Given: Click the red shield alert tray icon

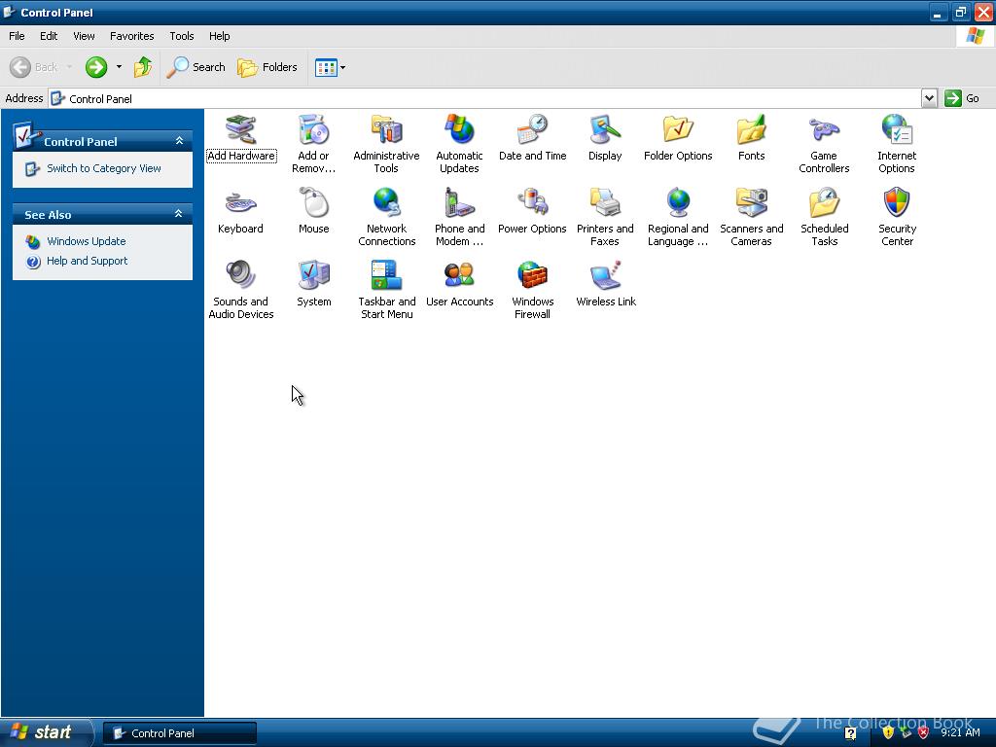Looking at the screenshot, I should tap(923, 733).
